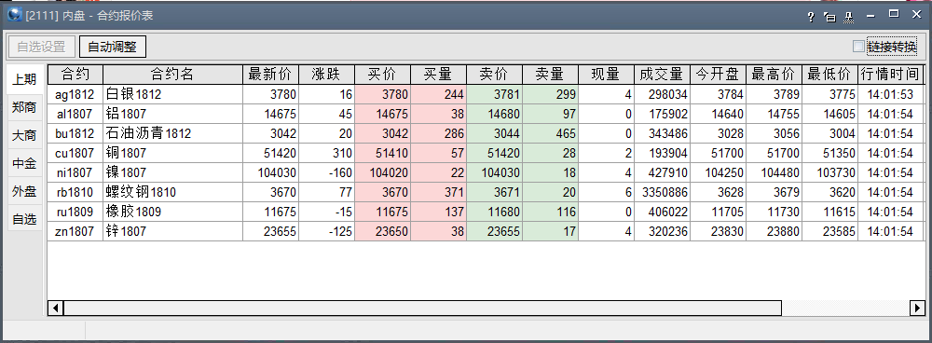
Task: Switch to the 郑商 tab
Action: tap(25, 107)
